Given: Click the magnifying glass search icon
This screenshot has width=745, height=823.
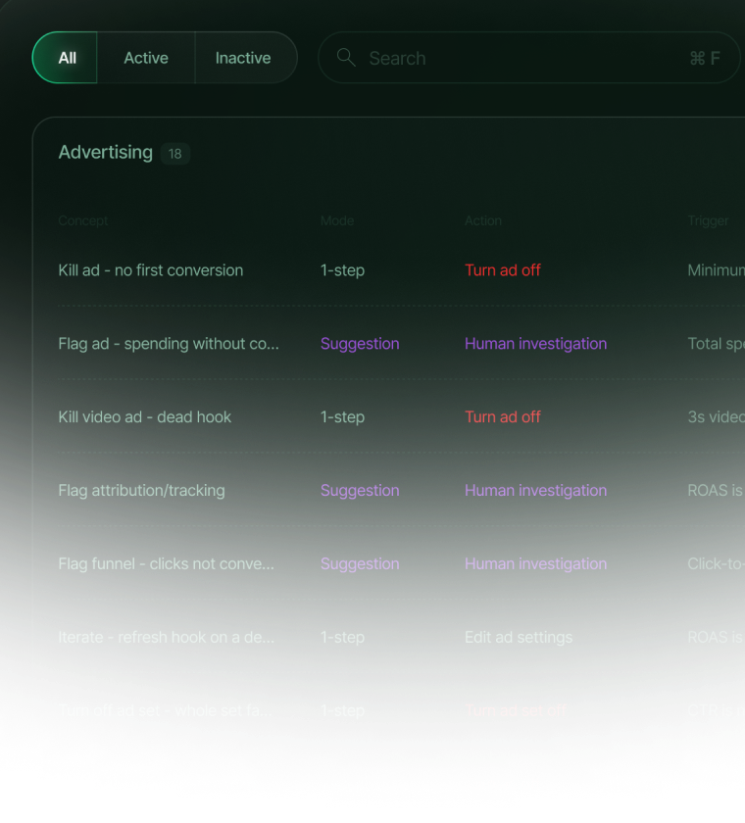Looking at the screenshot, I should [x=346, y=57].
